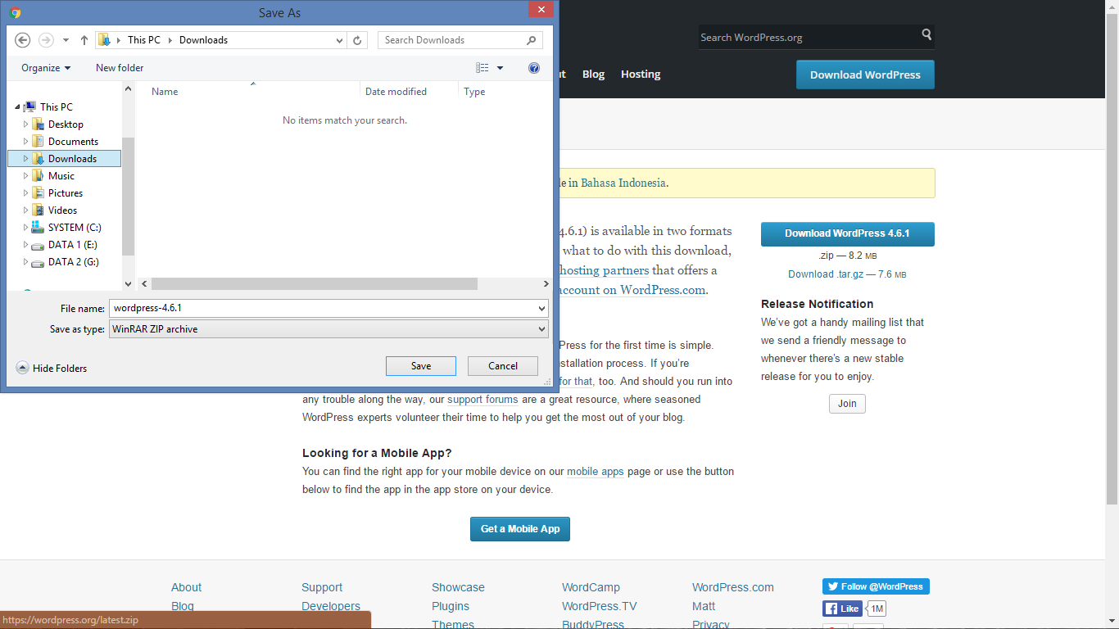
Task: Click the This PC breadcrumb in address bar
Action: (x=144, y=39)
